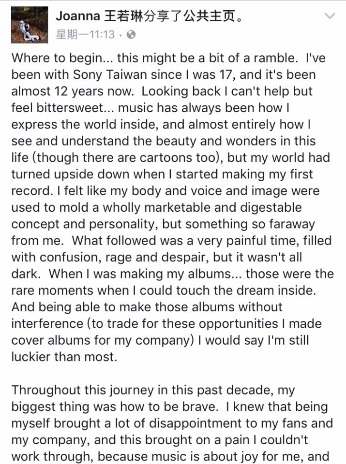The image size is (346, 464).
Task: Tap the 星期一11:13 post timestamp
Action: (x=85, y=34)
